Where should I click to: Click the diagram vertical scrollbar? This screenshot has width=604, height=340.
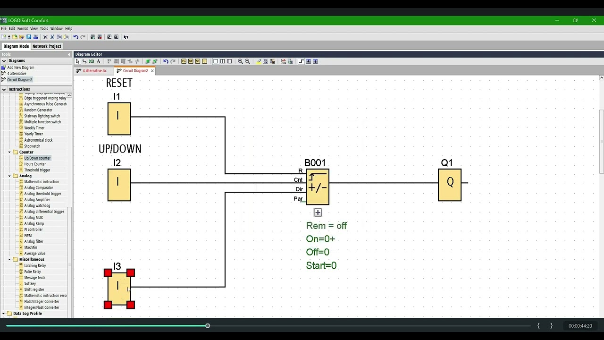(601, 141)
